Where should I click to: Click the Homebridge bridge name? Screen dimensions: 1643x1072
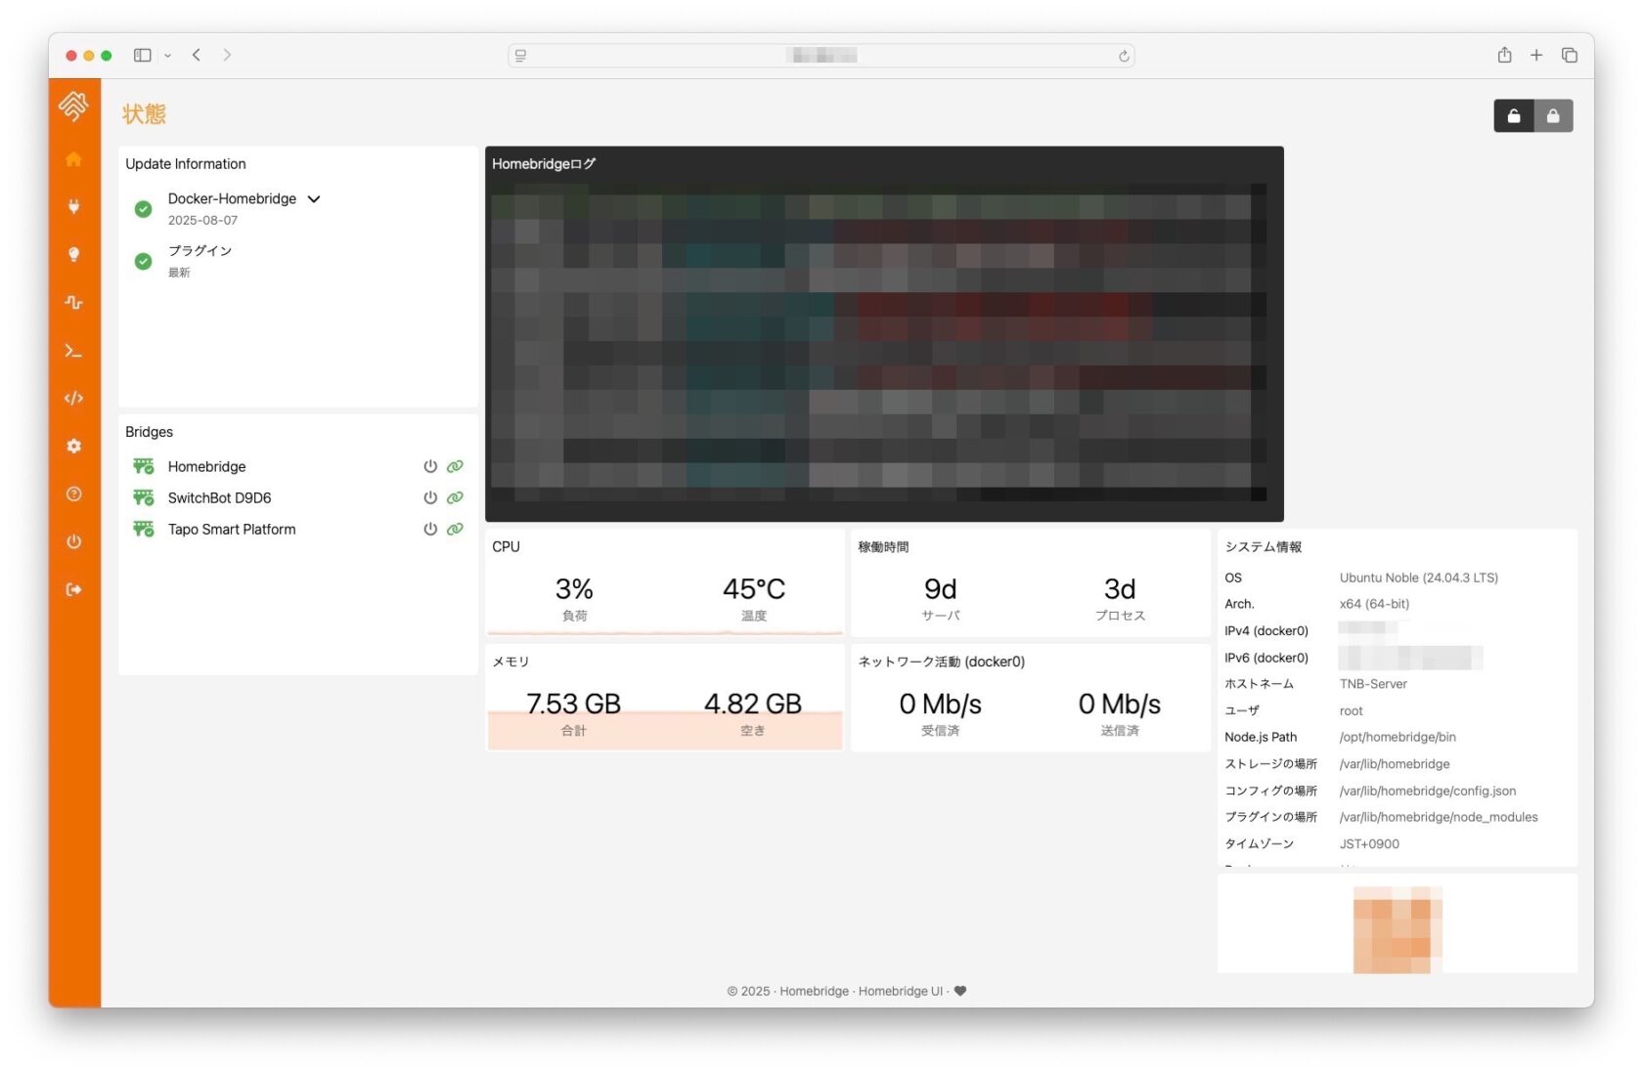[x=206, y=467]
